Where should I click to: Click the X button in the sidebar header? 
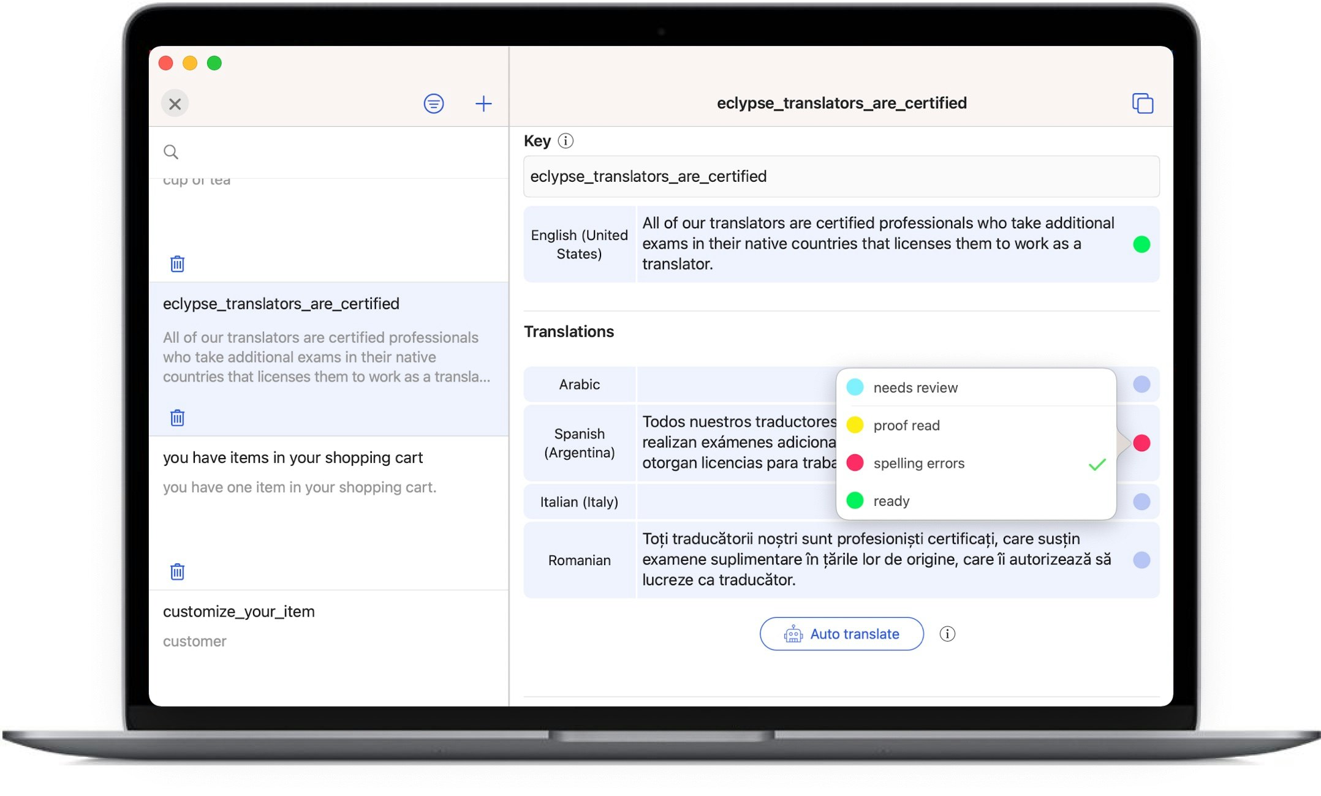click(x=175, y=103)
